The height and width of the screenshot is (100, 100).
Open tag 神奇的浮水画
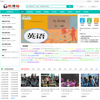click(39, 53)
